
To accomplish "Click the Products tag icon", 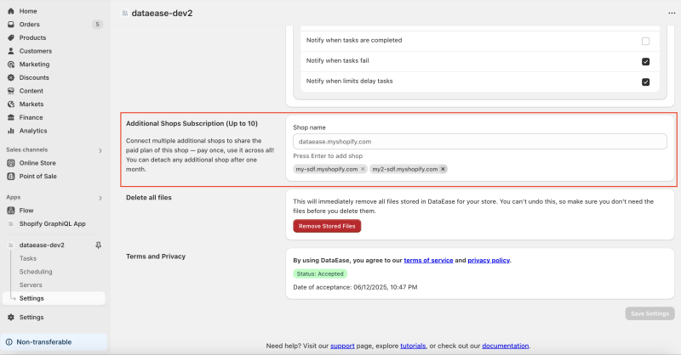I will pos(11,37).
